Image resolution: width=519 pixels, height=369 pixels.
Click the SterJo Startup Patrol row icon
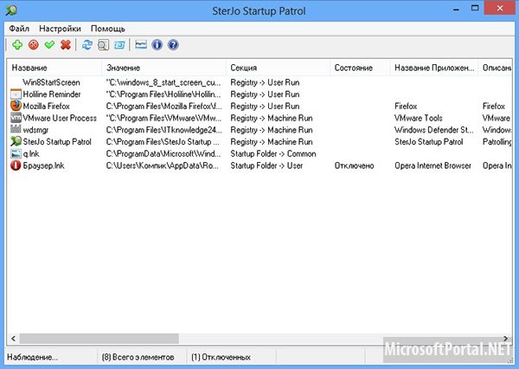click(16, 141)
